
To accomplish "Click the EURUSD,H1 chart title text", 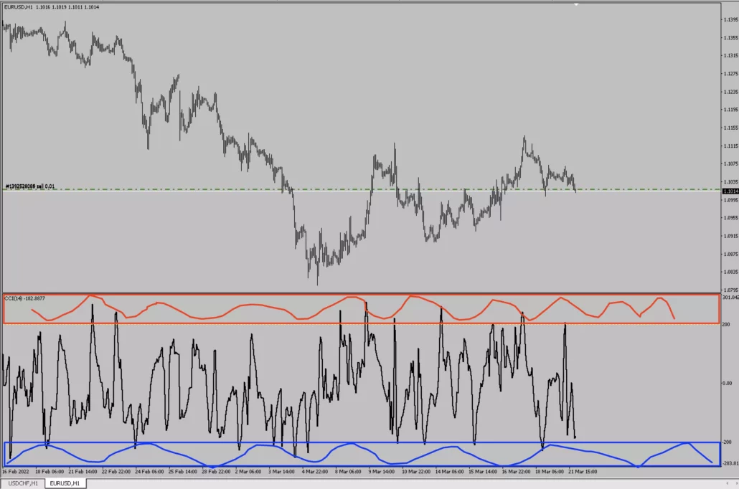I will 52,7.
